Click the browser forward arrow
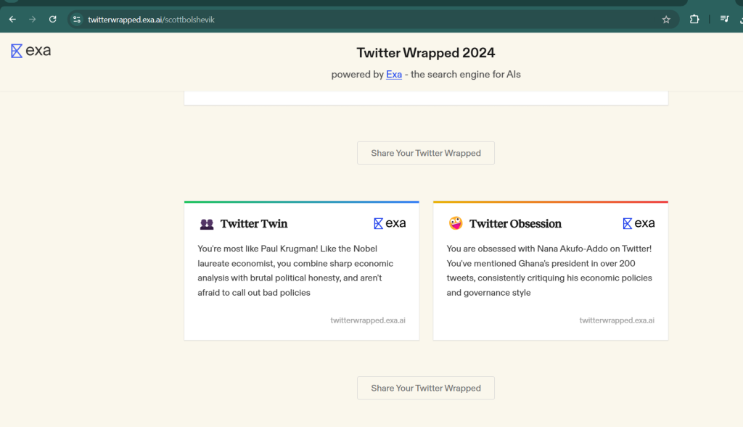Screen dimensions: 743x427 coord(32,20)
